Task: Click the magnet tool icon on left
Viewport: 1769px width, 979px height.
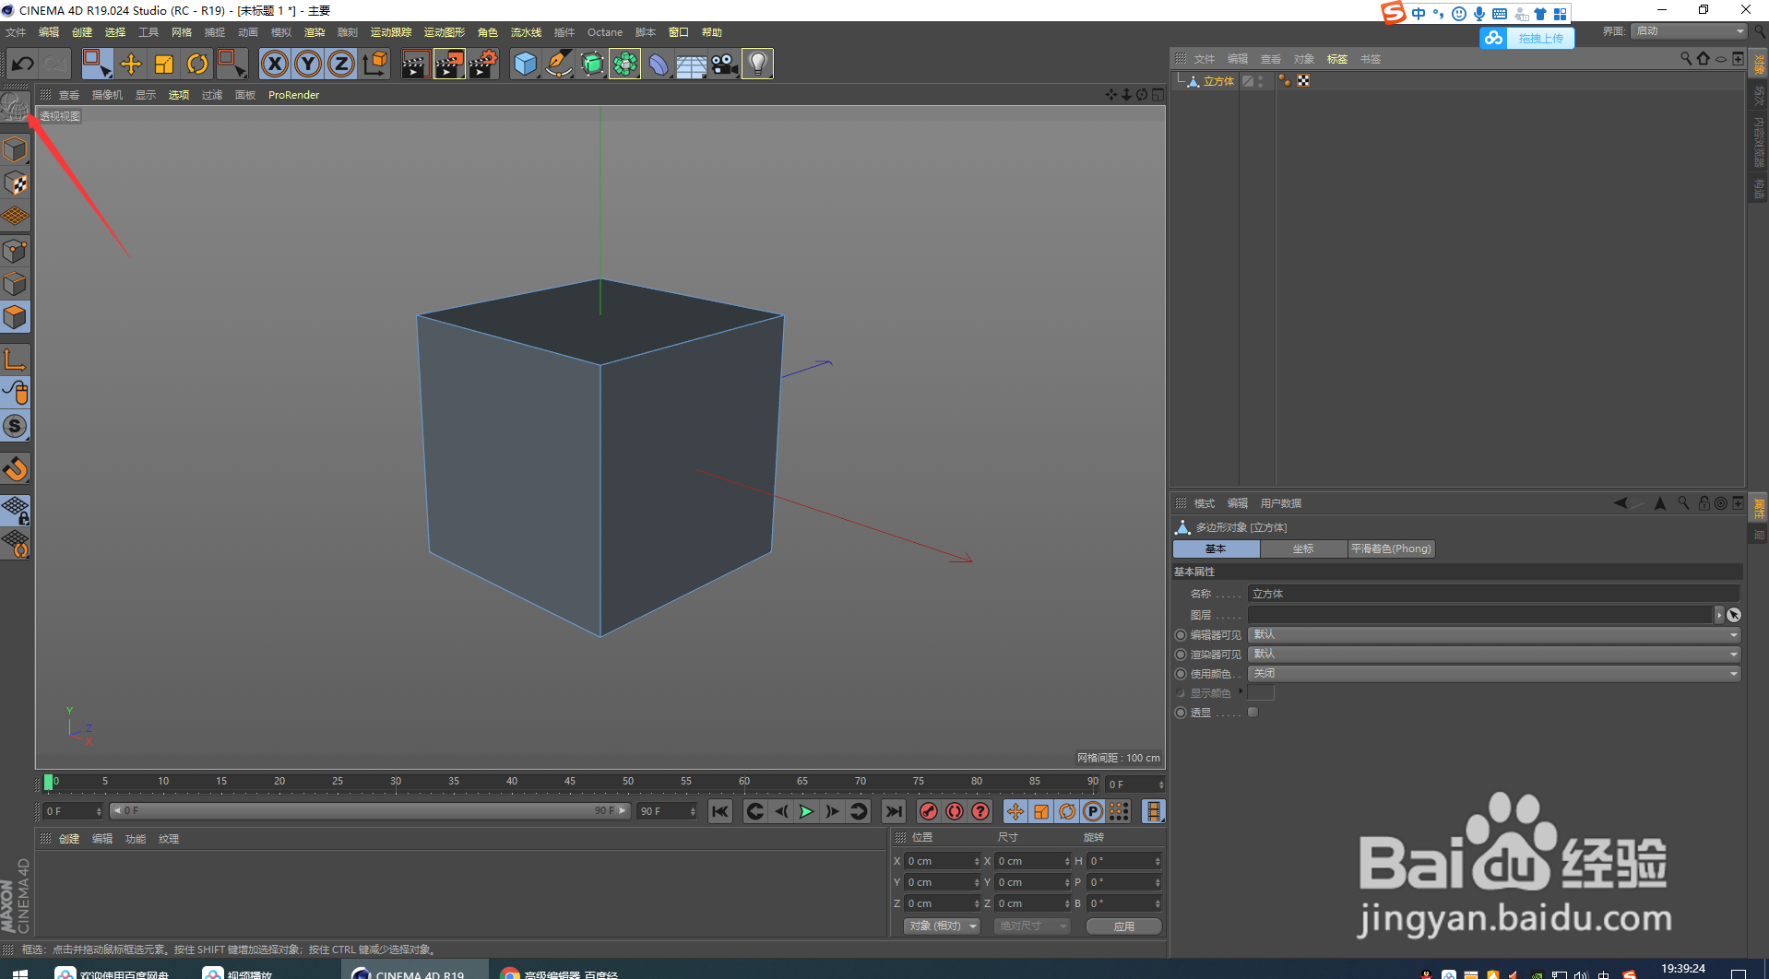Action: [16, 469]
